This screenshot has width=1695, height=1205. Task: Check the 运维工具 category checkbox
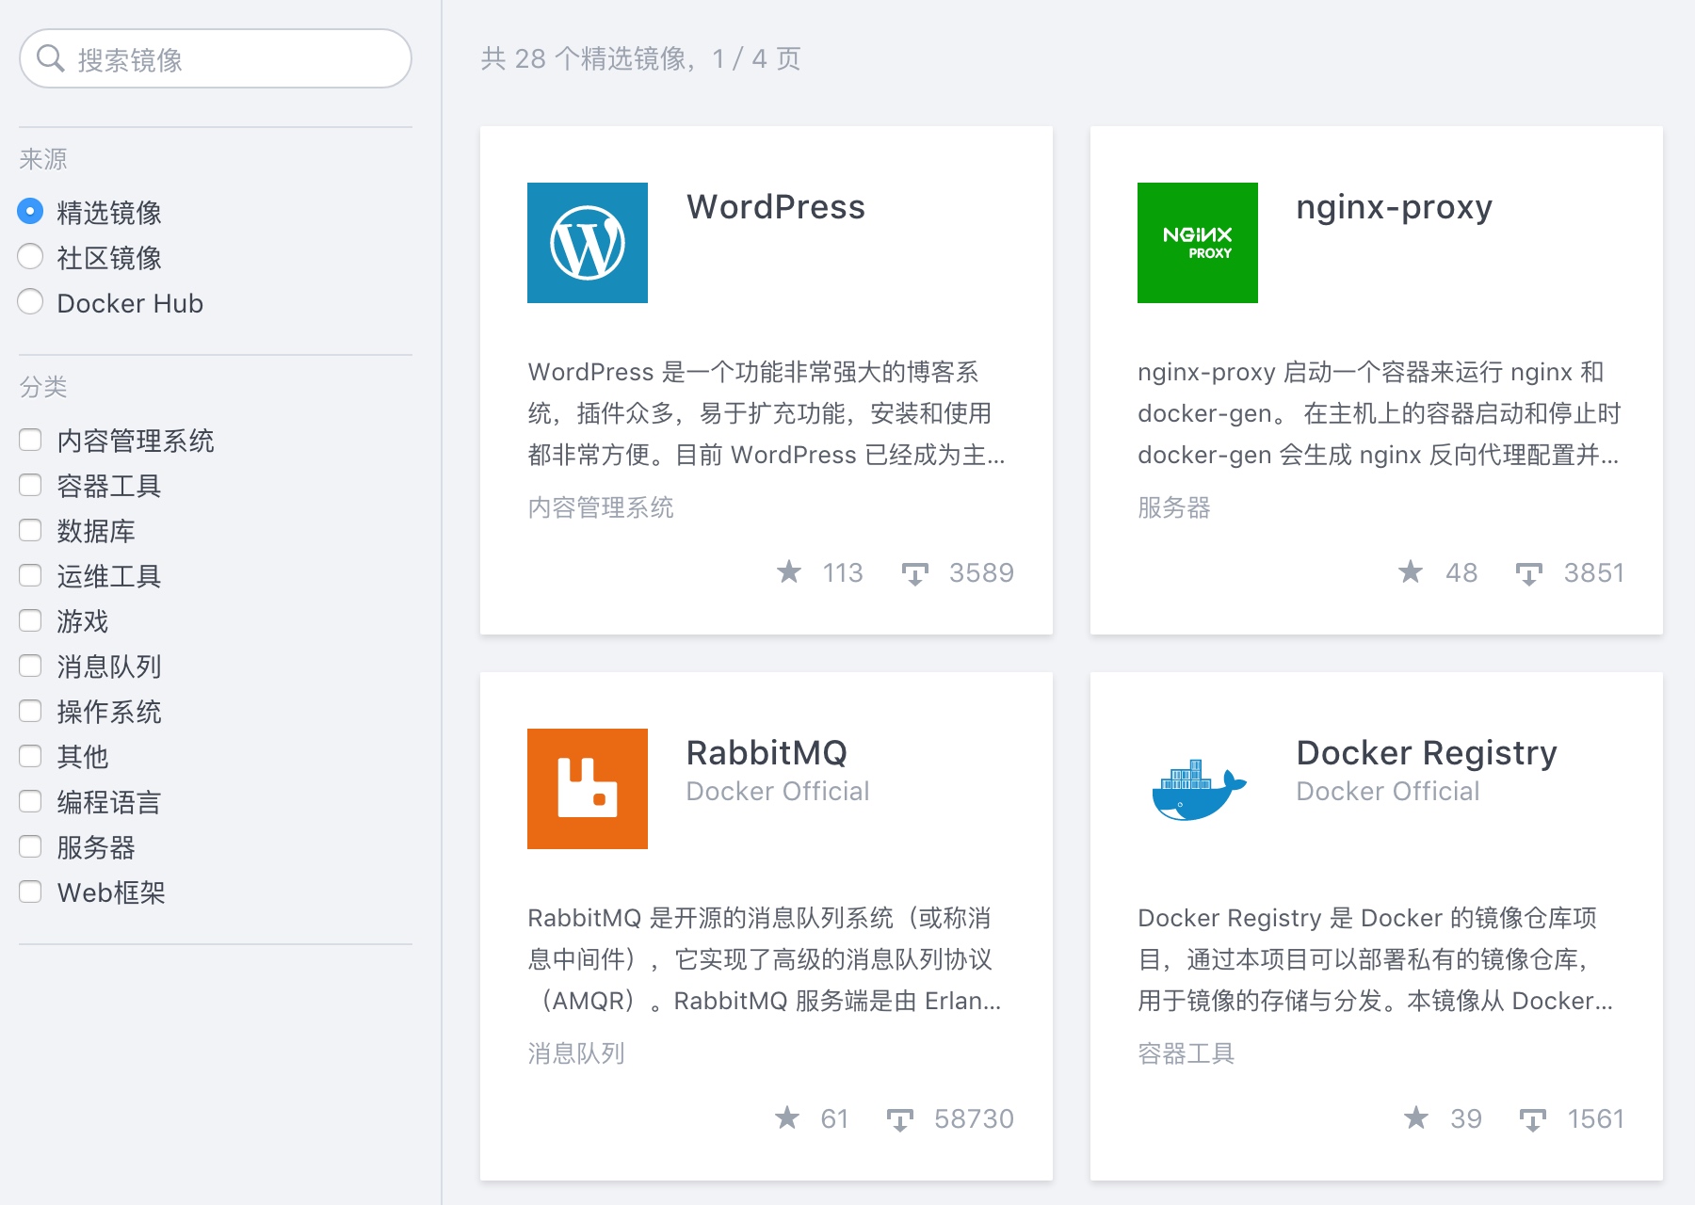tap(30, 575)
